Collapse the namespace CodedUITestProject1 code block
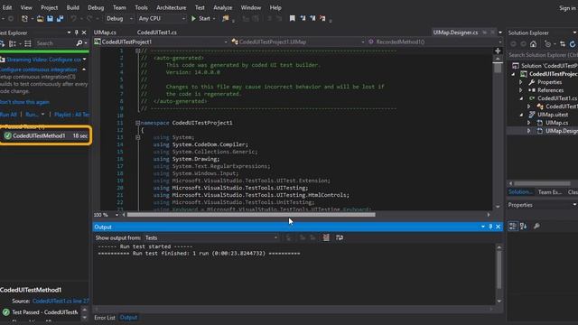 point(137,123)
